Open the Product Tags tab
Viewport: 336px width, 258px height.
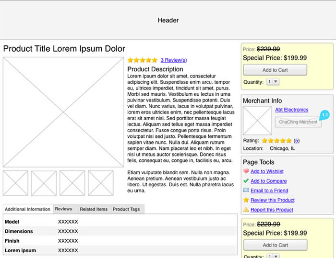(x=126, y=209)
